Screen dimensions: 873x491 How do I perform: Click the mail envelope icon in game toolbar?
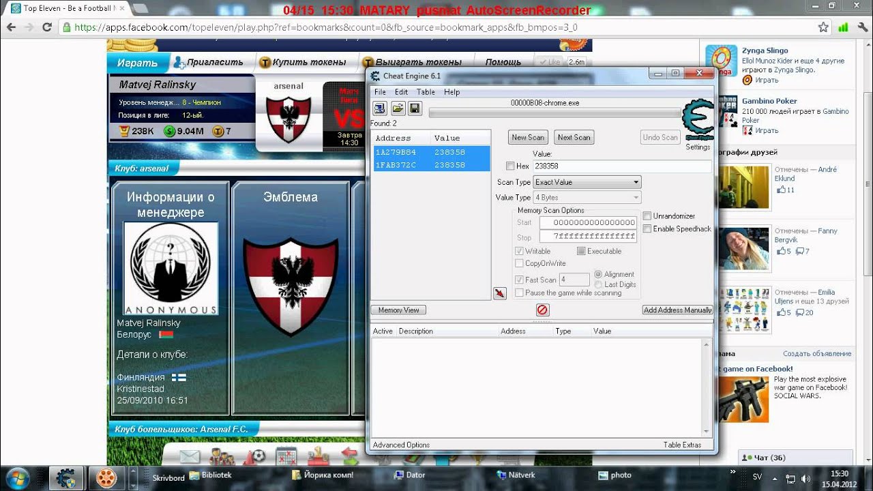(x=190, y=456)
